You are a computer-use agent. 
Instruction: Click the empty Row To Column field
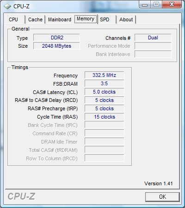coord(105,158)
